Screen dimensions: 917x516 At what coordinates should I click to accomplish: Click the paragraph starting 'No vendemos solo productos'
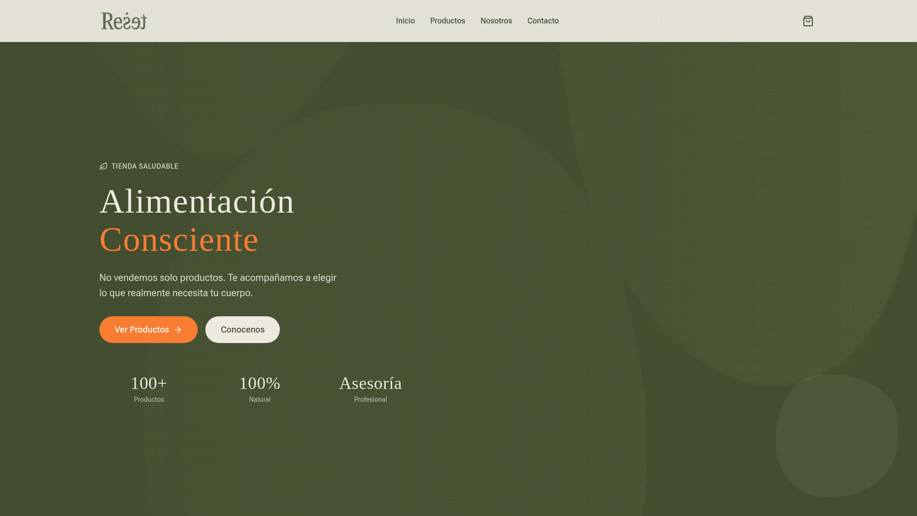pos(218,285)
